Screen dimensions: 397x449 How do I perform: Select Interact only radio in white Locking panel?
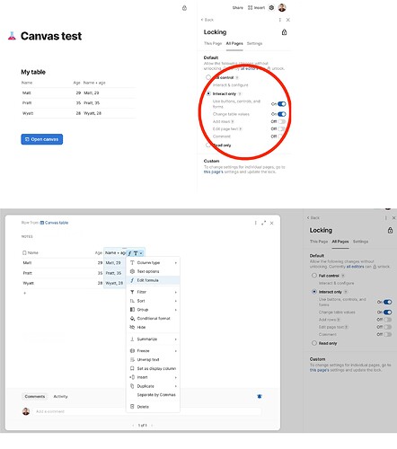tap(208, 93)
